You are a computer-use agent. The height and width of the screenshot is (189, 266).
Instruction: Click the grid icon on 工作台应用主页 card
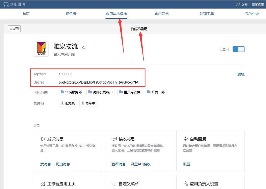point(43,184)
